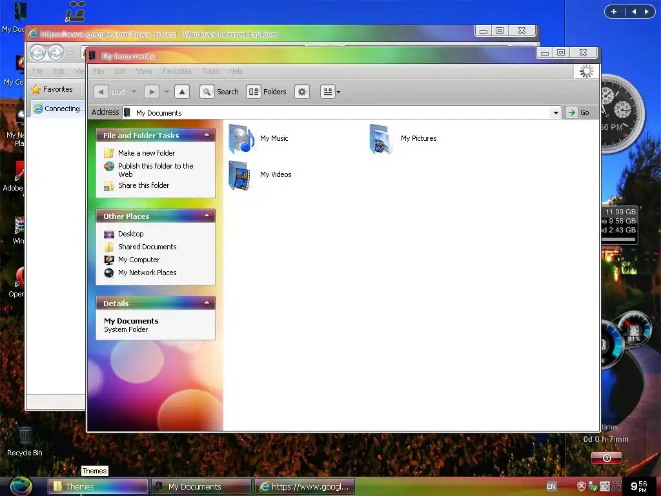Image resolution: width=661 pixels, height=496 pixels.
Task: Open Shared Documents in Other Places
Action: click(x=147, y=247)
